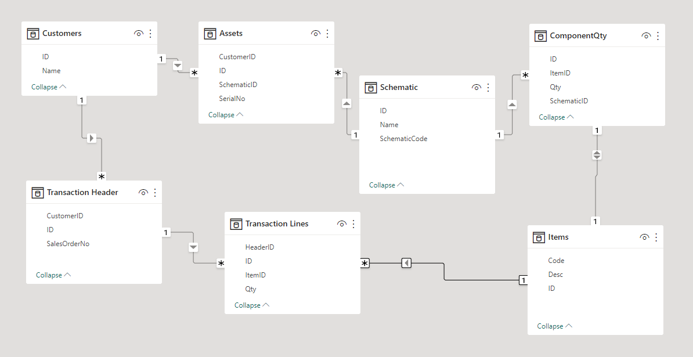
Task: Click the Transaction Lines table icon
Action: coord(236,224)
